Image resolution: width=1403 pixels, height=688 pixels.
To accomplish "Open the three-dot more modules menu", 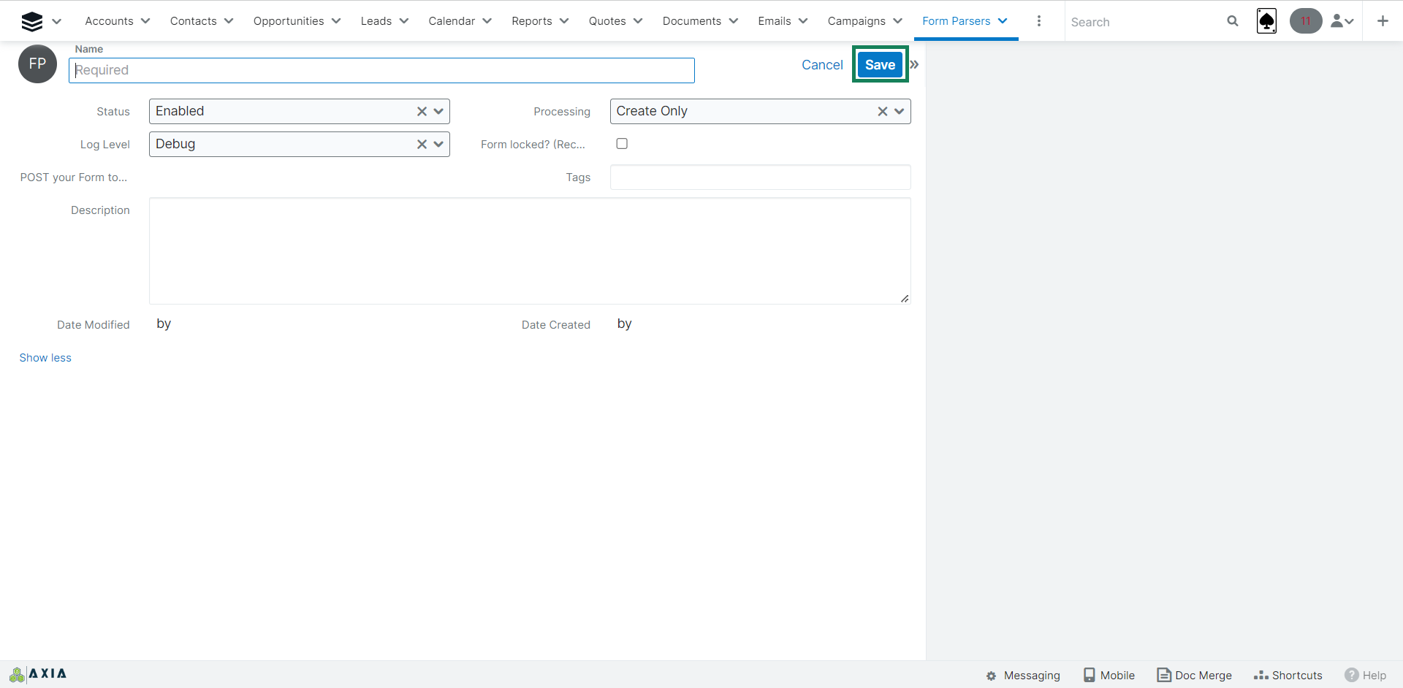I will coord(1038,21).
